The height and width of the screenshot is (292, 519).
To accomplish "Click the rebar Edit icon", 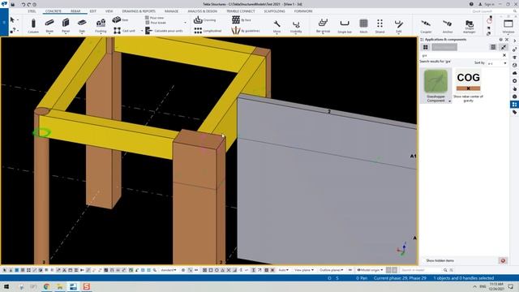I will click(398, 25).
